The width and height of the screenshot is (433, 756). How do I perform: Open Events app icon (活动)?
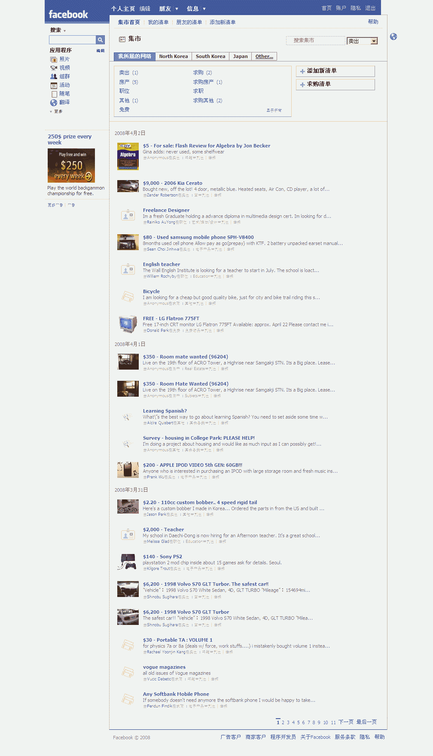pos(54,85)
